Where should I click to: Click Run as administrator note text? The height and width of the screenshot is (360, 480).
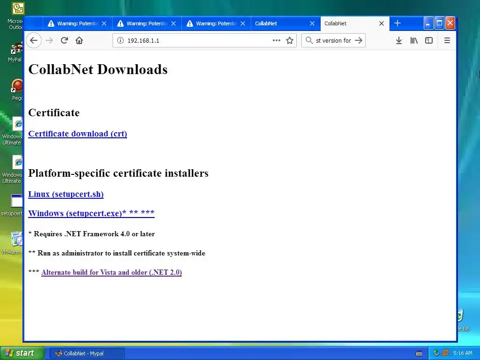[117, 253]
